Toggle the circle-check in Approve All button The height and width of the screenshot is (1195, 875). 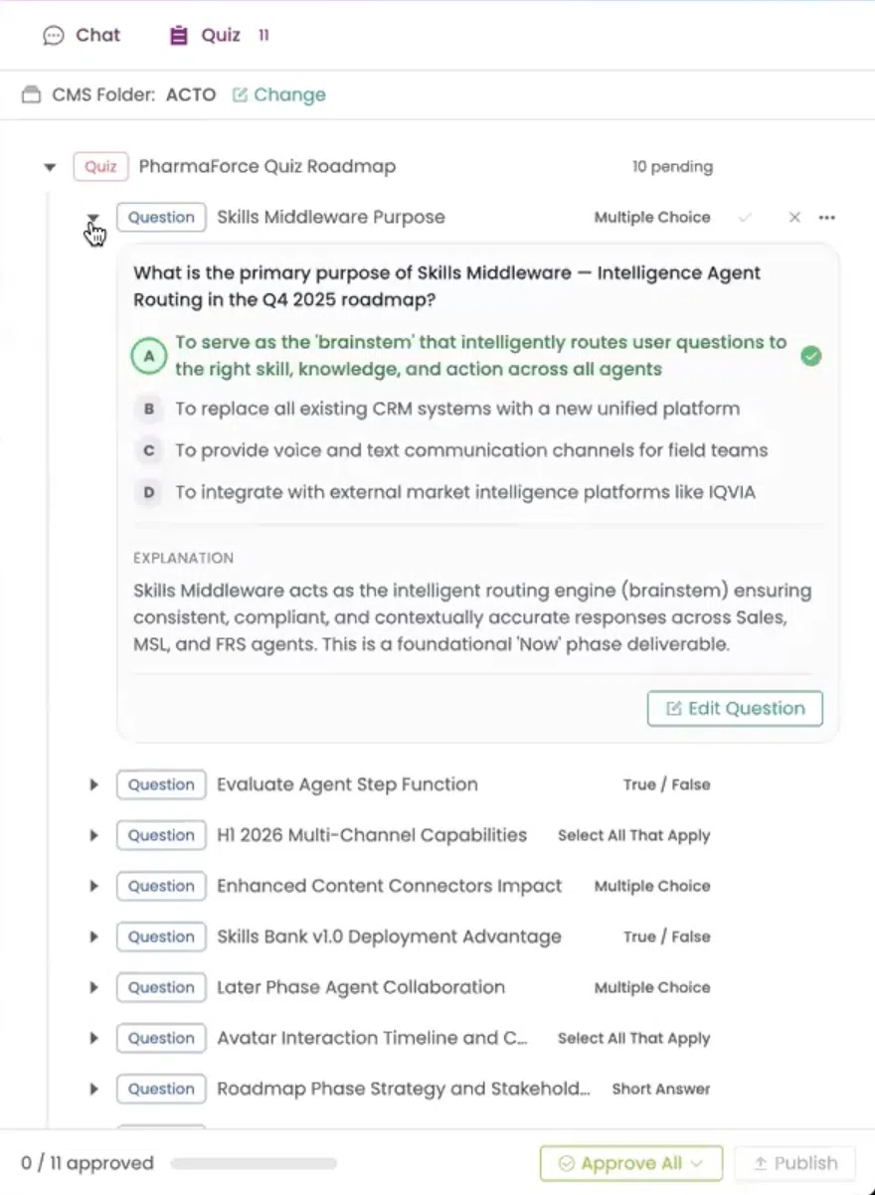pyautogui.click(x=567, y=1162)
